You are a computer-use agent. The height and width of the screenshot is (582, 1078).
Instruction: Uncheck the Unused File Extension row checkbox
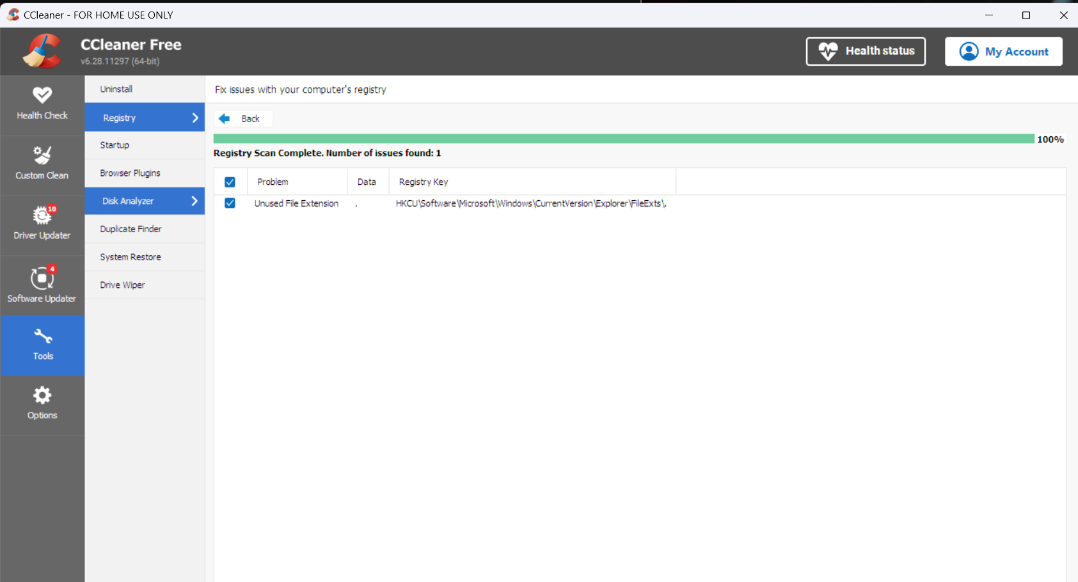coord(230,203)
